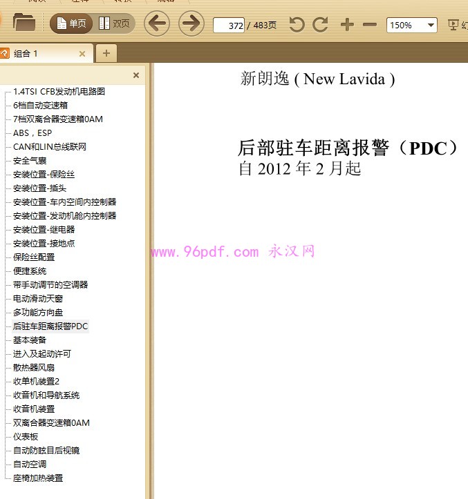Open bookmark 收音机装置
This screenshot has height=499, width=468.
point(34,409)
